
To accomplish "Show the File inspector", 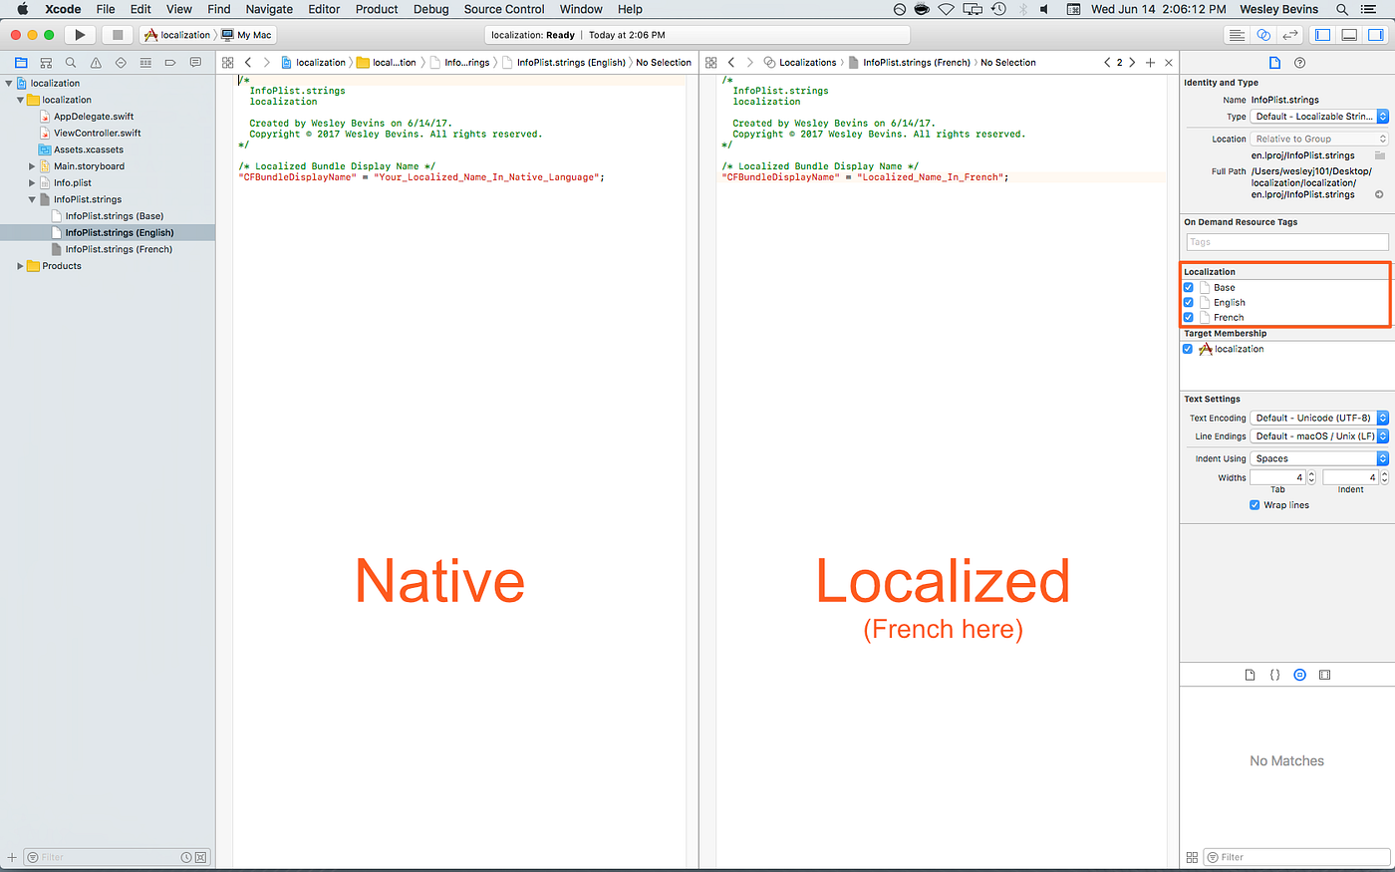I will [x=1276, y=62].
